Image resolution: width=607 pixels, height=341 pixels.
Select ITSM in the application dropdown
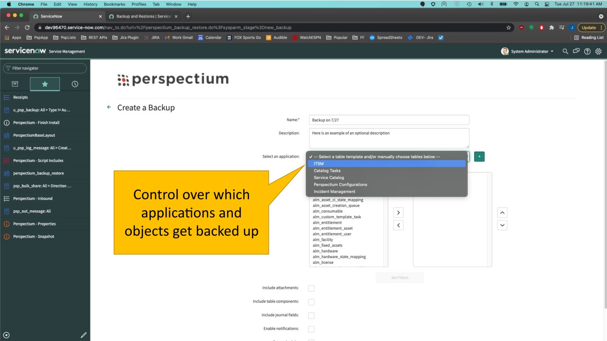(x=386, y=163)
